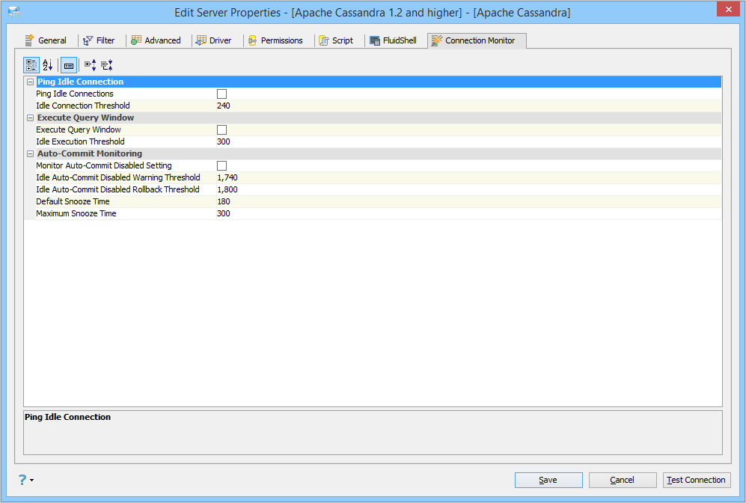Viewport: 746px width, 503px height.
Task: Collapse the Ping Idle Connection category
Action: [x=31, y=82]
